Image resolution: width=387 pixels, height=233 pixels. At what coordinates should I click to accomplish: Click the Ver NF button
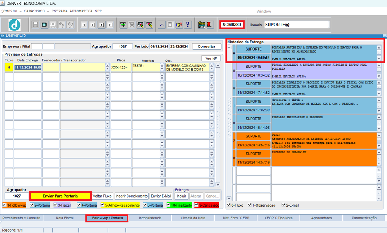coord(211,58)
